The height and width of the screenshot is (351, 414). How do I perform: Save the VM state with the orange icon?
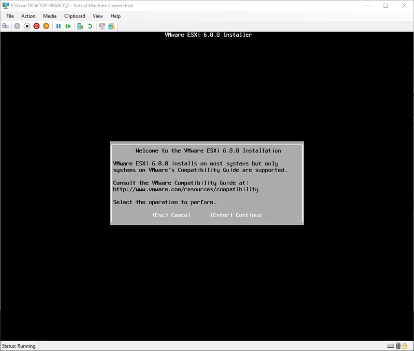tap(46, 26)
